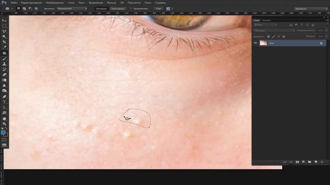Create a new group folder icon

pos(309,162)
